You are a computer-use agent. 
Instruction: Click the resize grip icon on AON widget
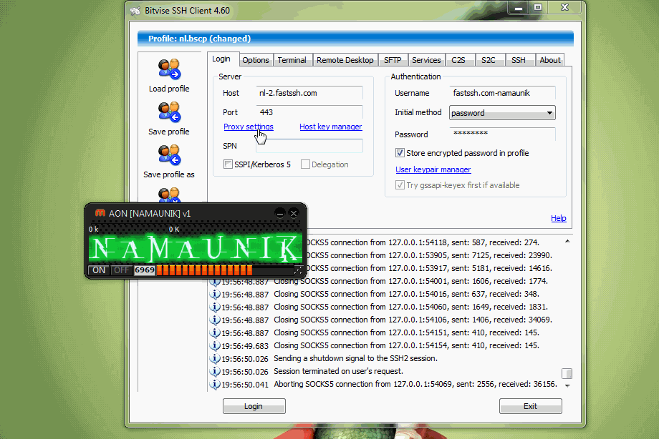tap(299, 270)
